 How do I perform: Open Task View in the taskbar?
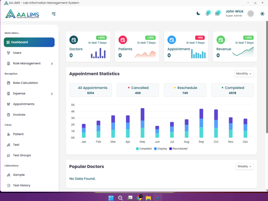[x=130, y=198]
